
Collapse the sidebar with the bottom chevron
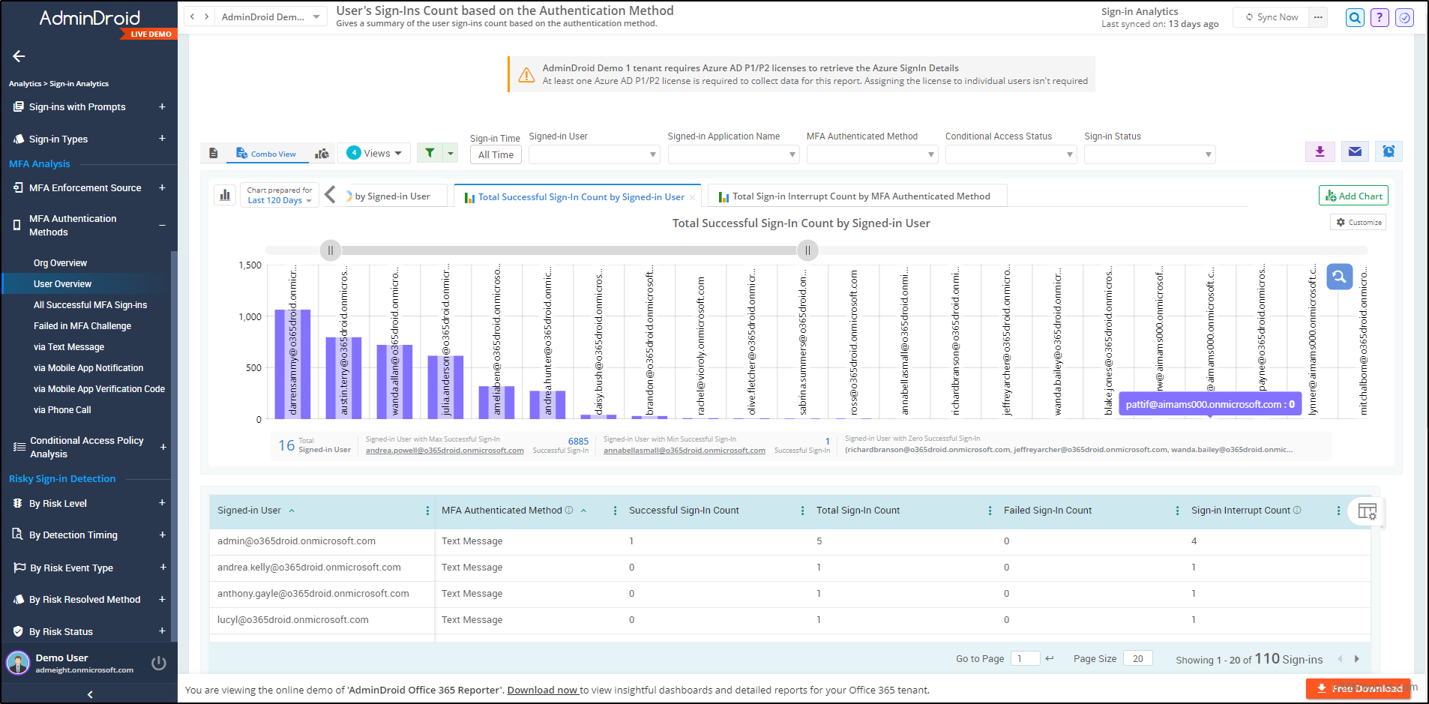point(90,695)
